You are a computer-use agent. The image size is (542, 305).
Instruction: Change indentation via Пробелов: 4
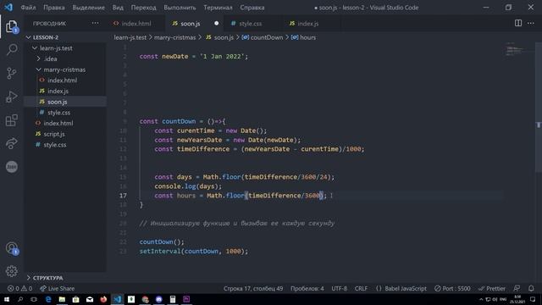pyautogui.click(x=307, y=288)
